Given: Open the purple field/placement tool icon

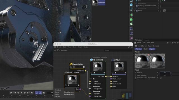Looking at the screenshot, I should 131,33.
